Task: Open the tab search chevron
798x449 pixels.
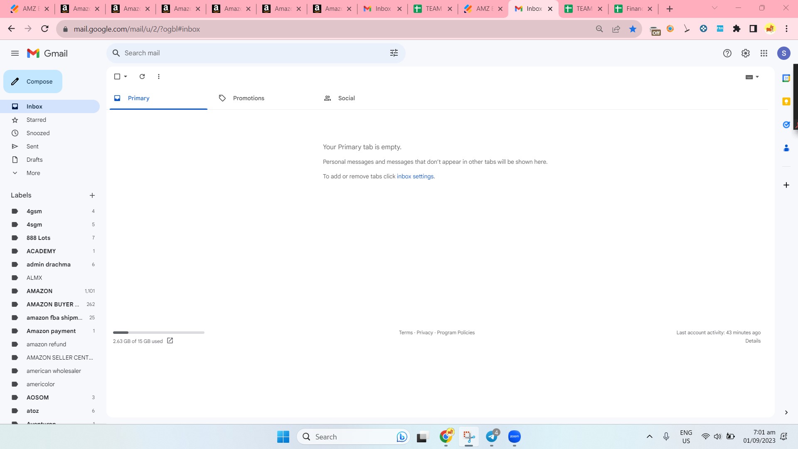Action: pyautogui.click(x=714, y=8)
